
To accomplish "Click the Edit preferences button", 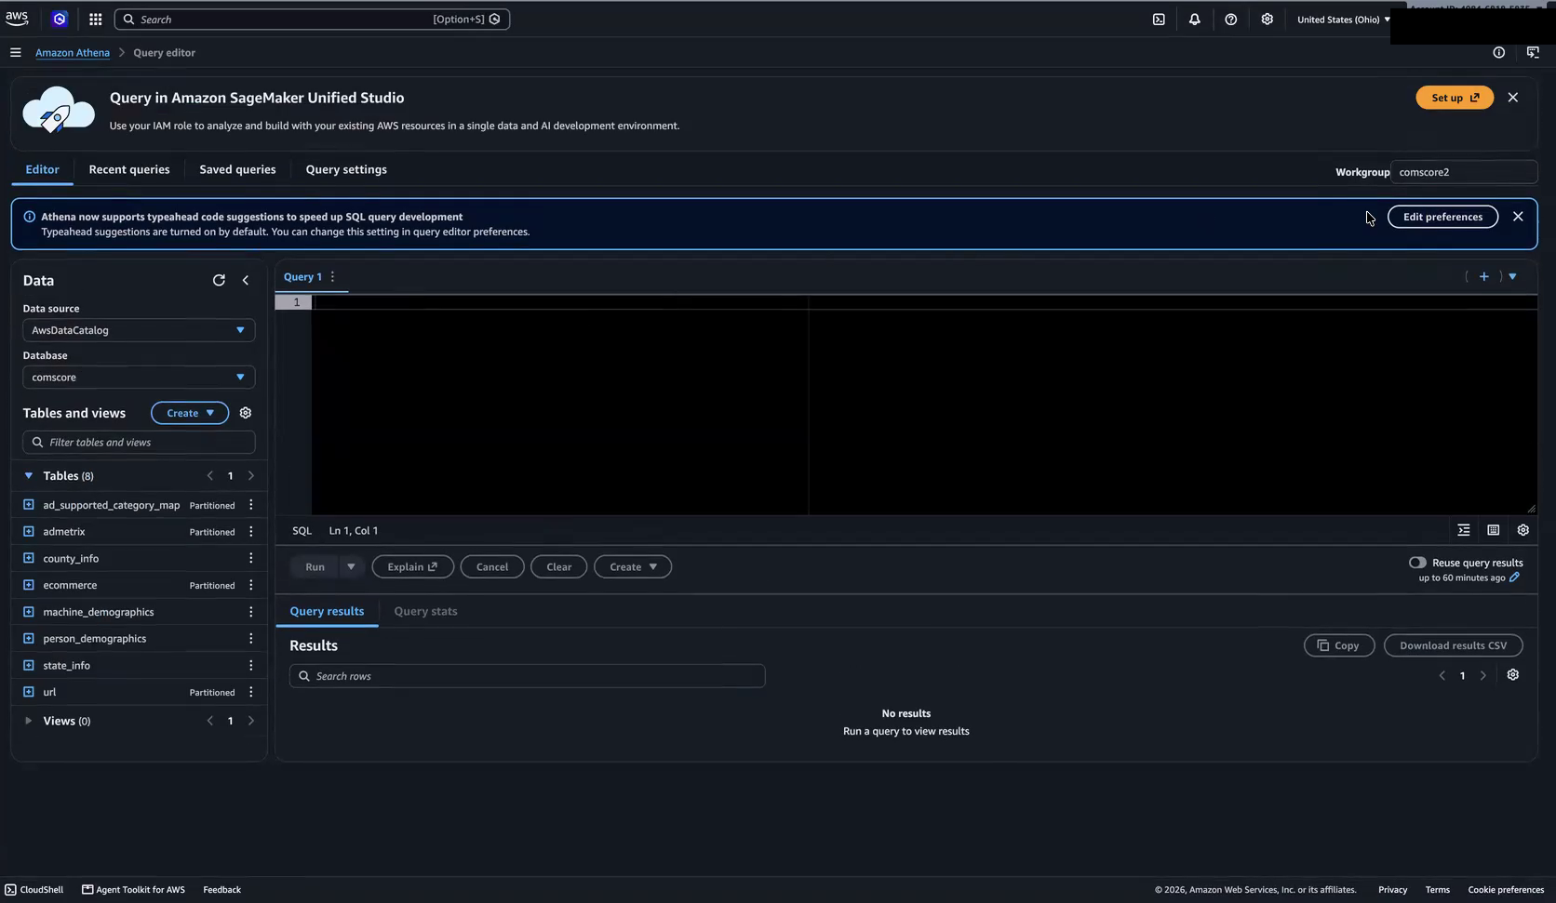I will click(x=1442, y=217).
